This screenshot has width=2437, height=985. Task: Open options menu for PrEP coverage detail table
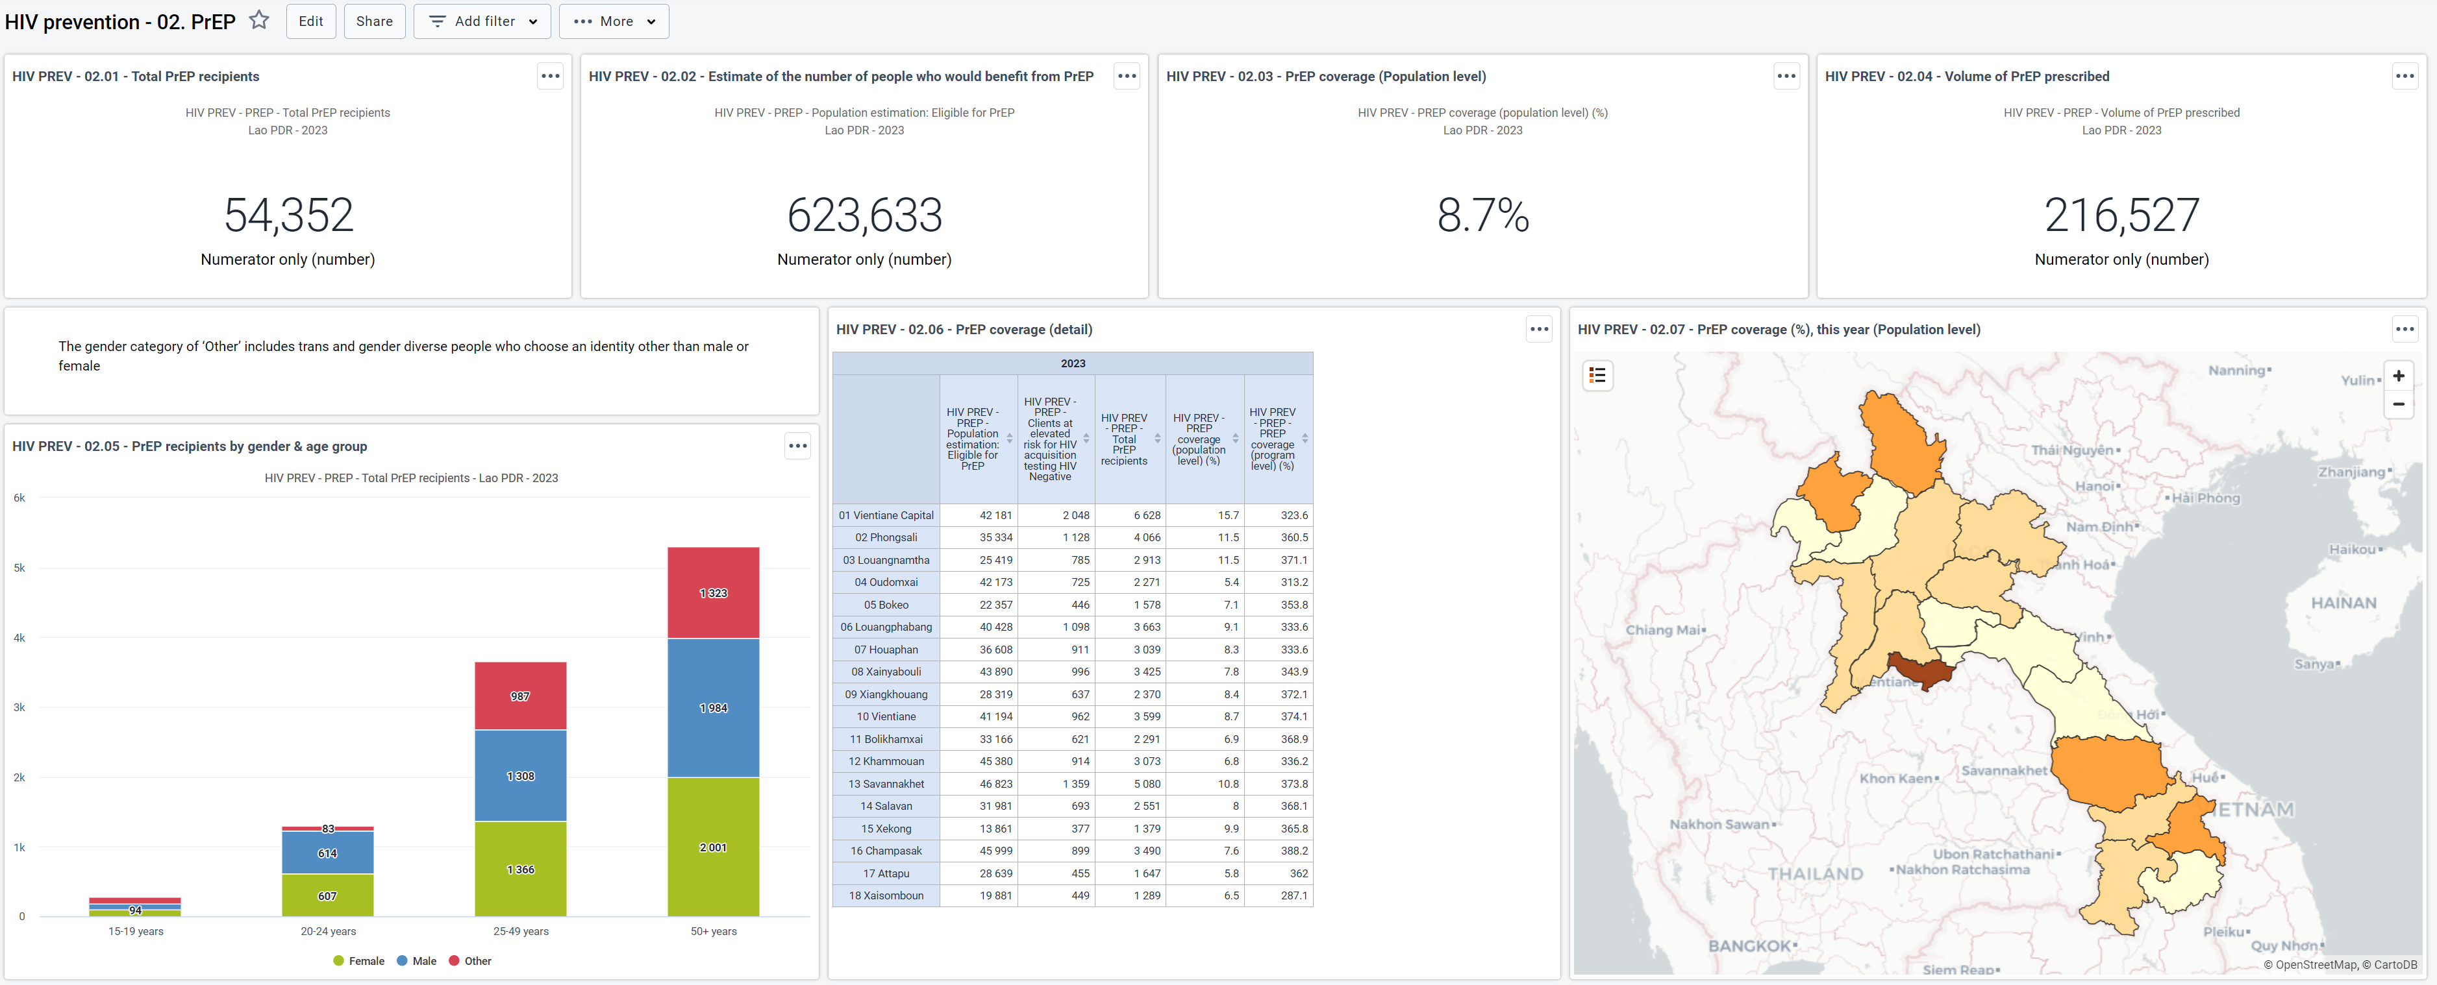[1539, 330]
